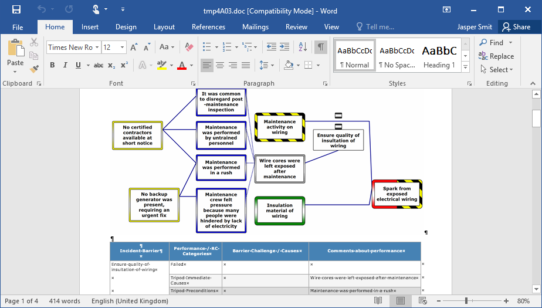542x308 pixels.
Task: Click the Increase Indent icon
Action: [284, 47]
